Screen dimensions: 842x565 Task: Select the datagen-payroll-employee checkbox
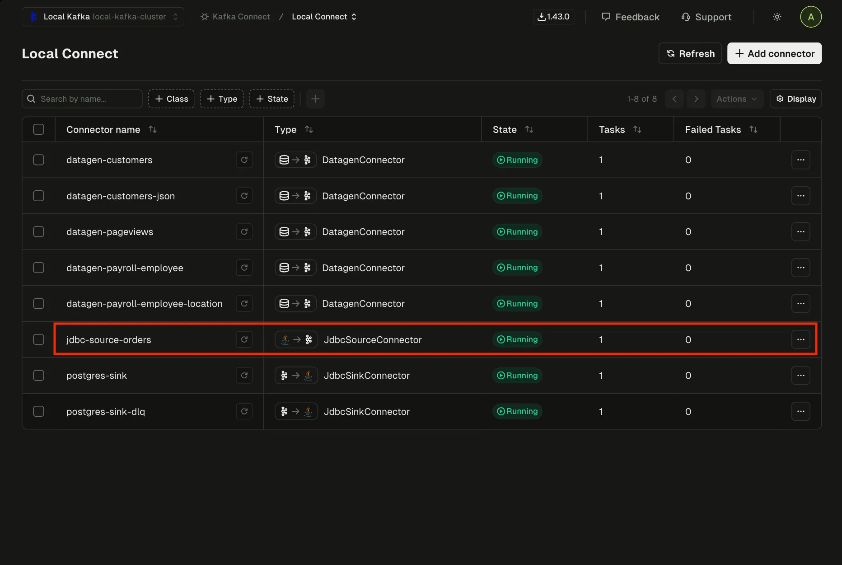[39, 267]
